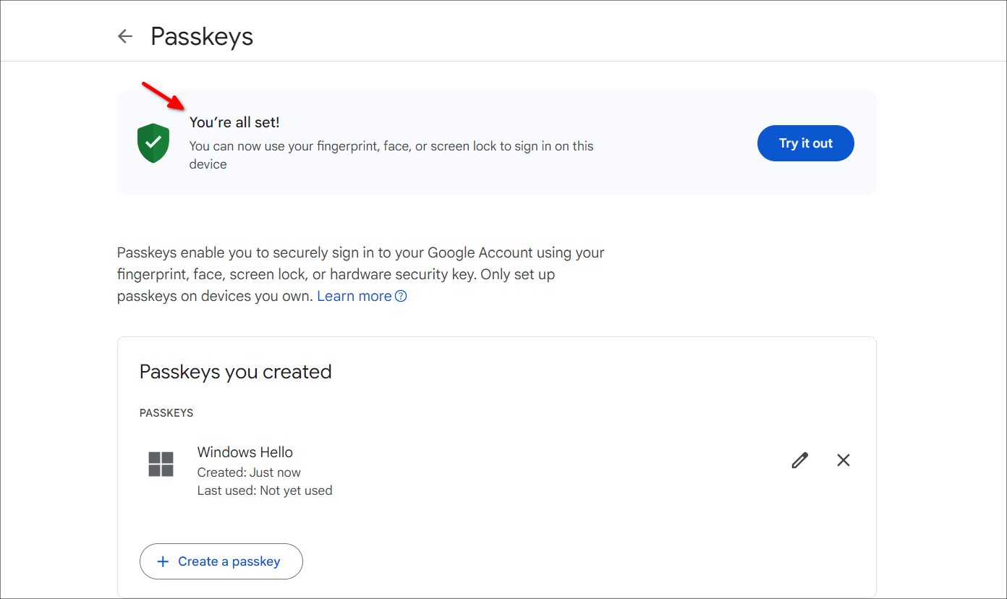Click the Created: Just now text

249,472
